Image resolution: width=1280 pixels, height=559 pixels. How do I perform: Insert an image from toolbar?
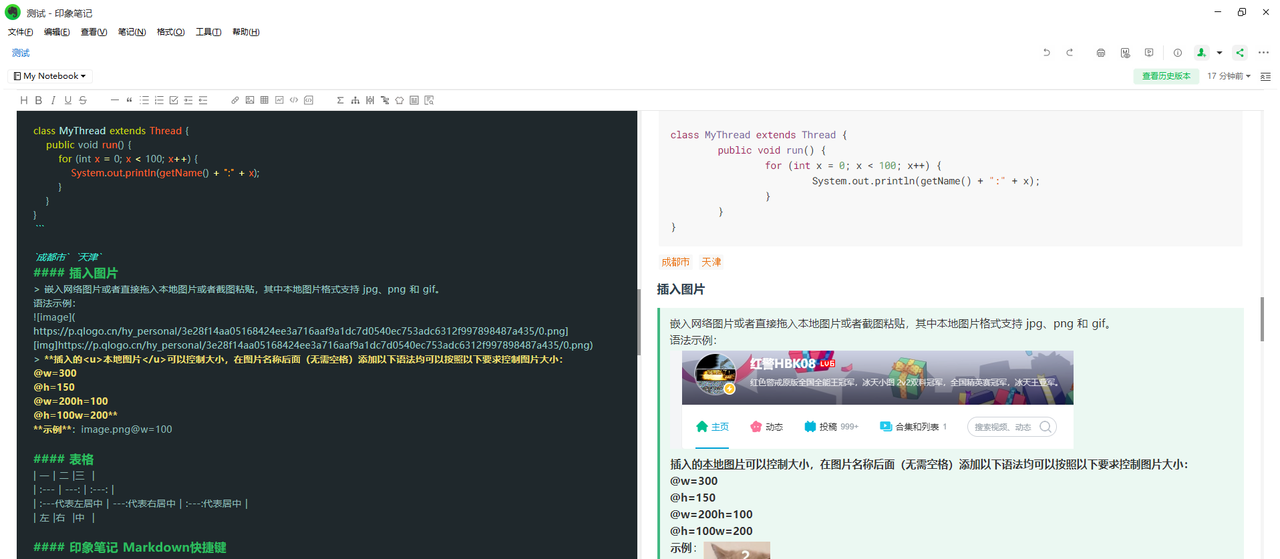[250, 100]
